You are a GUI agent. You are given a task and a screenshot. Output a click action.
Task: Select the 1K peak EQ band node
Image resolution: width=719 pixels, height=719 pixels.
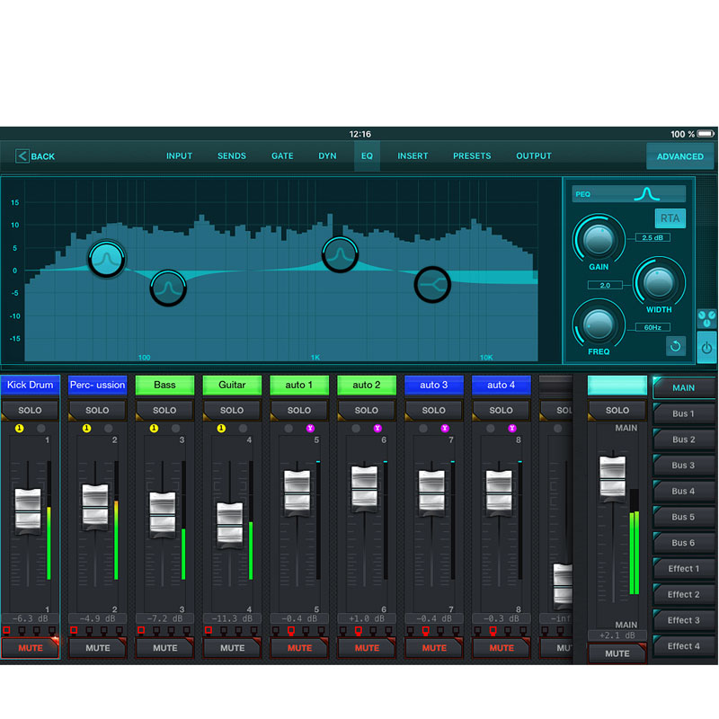pos(339,254)
